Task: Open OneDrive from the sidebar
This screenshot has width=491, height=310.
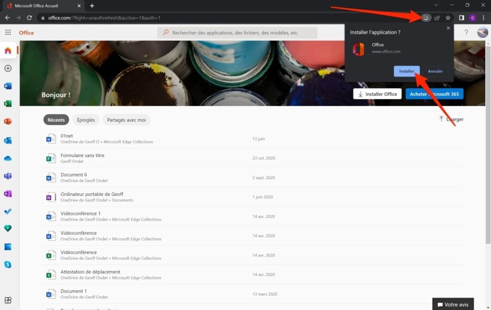Action: click(8, 158)
